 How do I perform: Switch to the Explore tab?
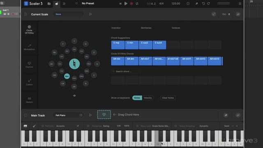[x=29, y=65]
